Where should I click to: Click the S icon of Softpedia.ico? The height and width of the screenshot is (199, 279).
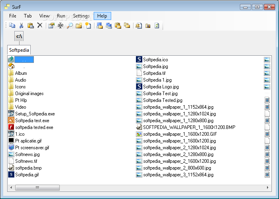[139, 59]
